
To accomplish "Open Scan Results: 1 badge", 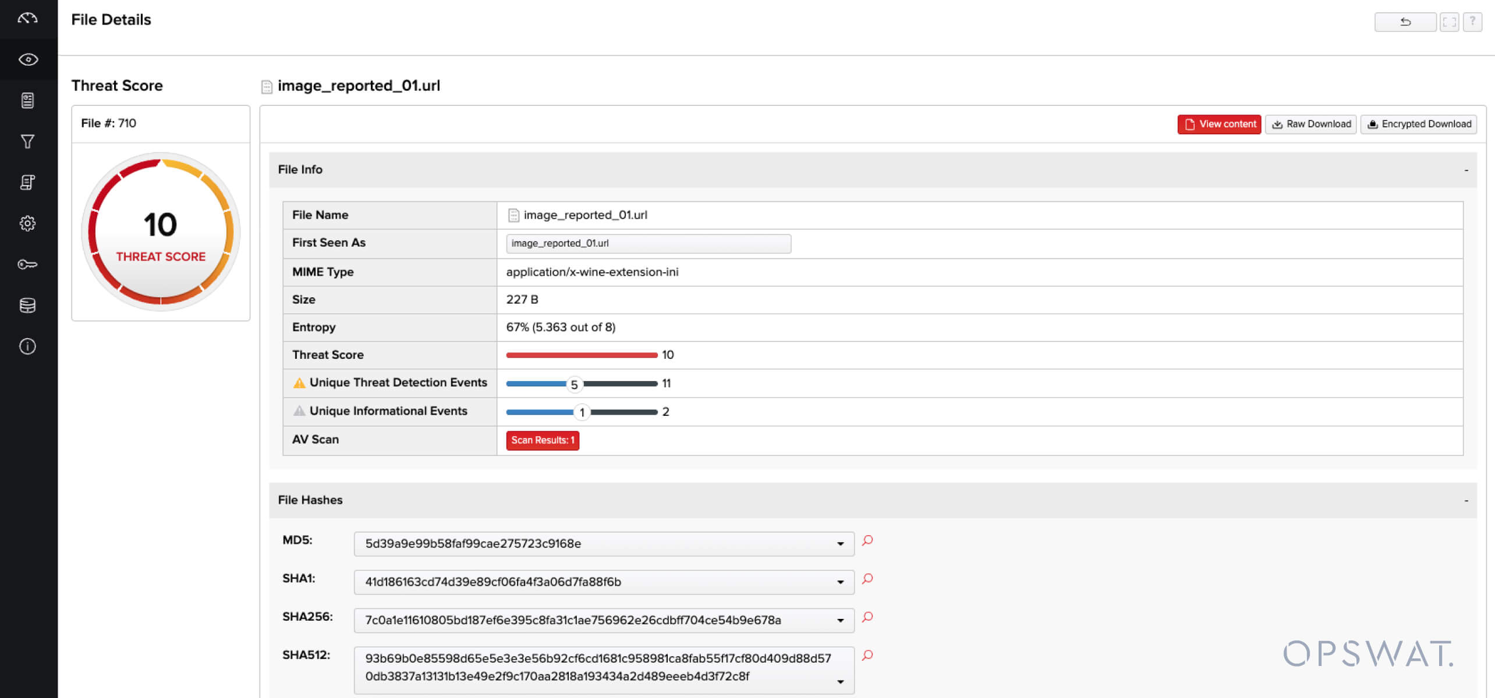I will tap(542, 440).
